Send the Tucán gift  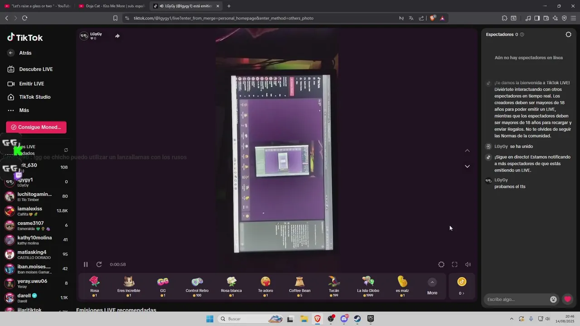tap(334, 286)
